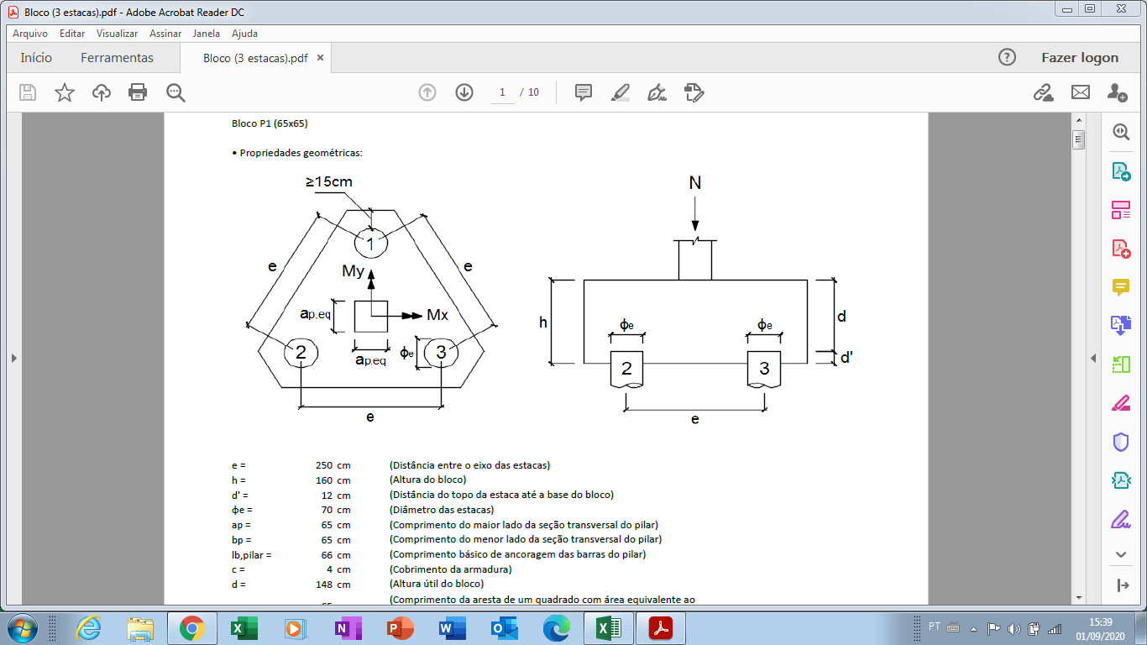
Task: Click the Save file icon
Action: (28, 92)
